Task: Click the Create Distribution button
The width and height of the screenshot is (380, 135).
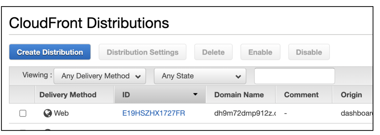Action: (x=50, y=52)
